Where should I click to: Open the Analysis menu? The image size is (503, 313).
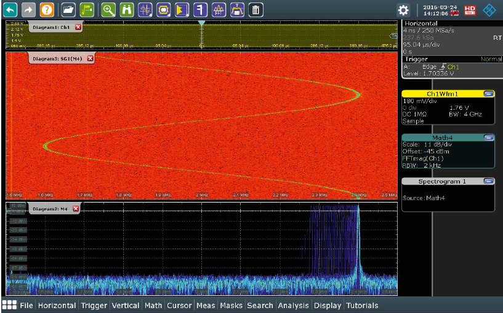(293, 306)
